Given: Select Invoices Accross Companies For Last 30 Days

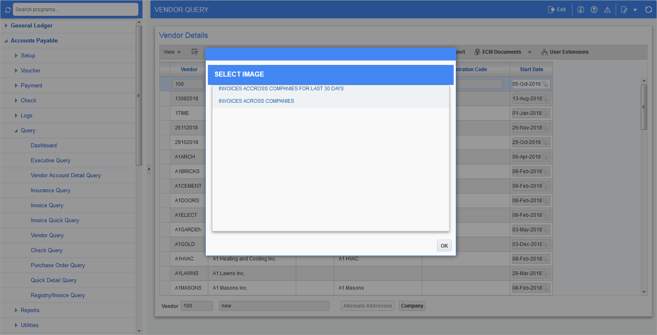Looking at the screenshot, I should click(281, 89).
